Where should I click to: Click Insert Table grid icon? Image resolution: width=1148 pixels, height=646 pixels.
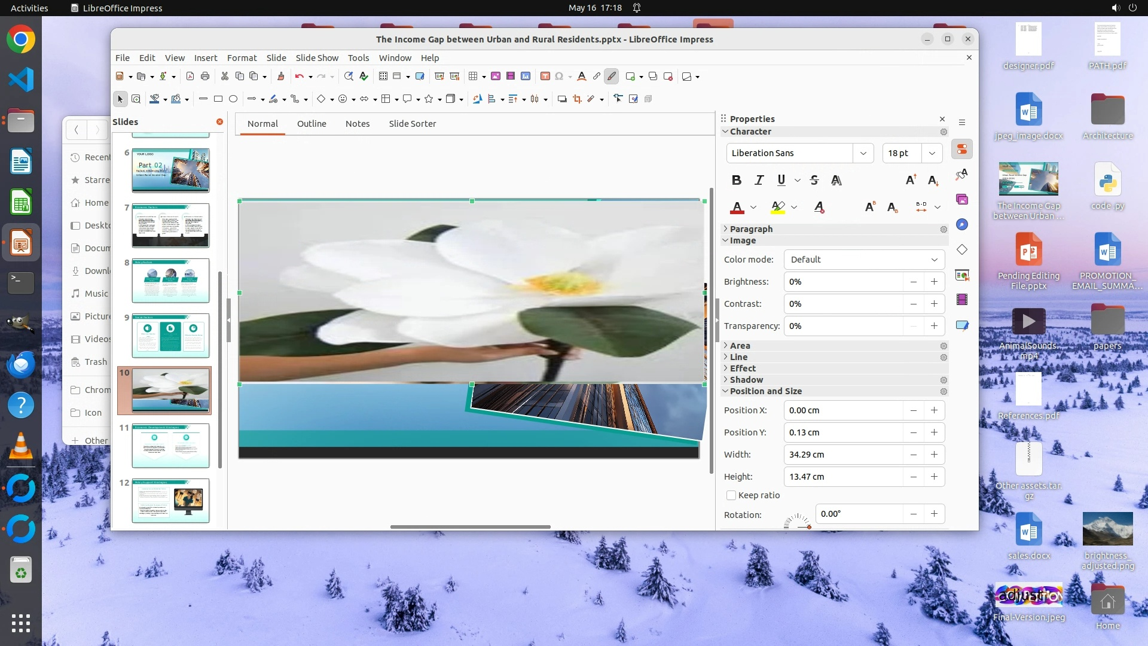[x=473, y=77]
